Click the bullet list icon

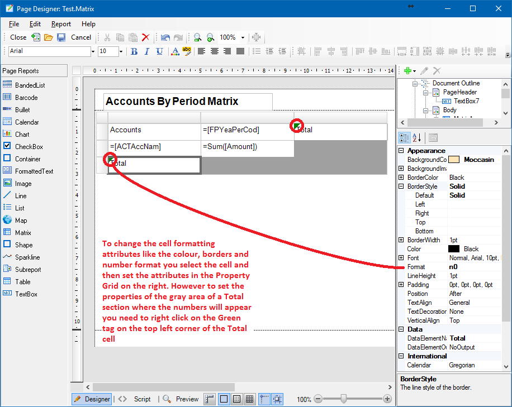257,51
